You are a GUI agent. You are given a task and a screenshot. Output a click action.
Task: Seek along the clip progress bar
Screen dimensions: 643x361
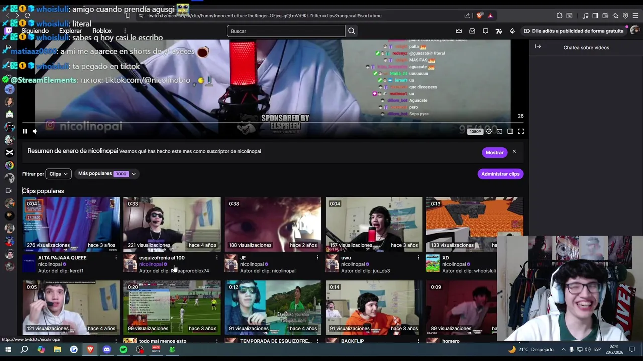click(x=273, y=122)
